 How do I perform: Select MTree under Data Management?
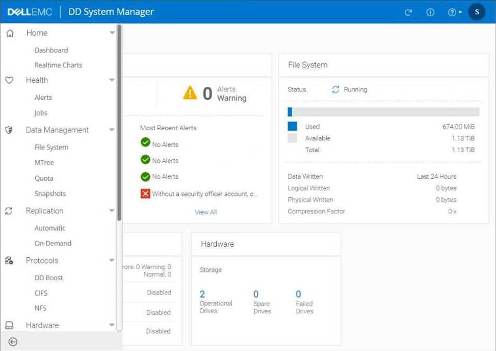tap(44, 163)
